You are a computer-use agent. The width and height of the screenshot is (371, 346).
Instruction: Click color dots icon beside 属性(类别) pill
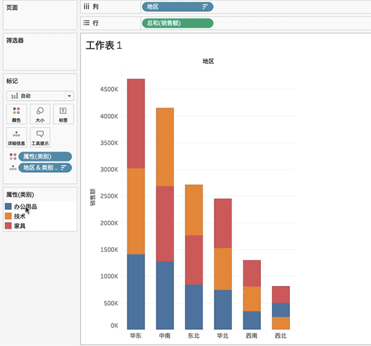[12, 157]
